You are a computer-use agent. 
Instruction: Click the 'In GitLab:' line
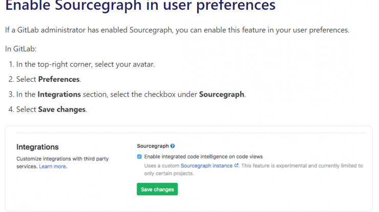[21, 49]
